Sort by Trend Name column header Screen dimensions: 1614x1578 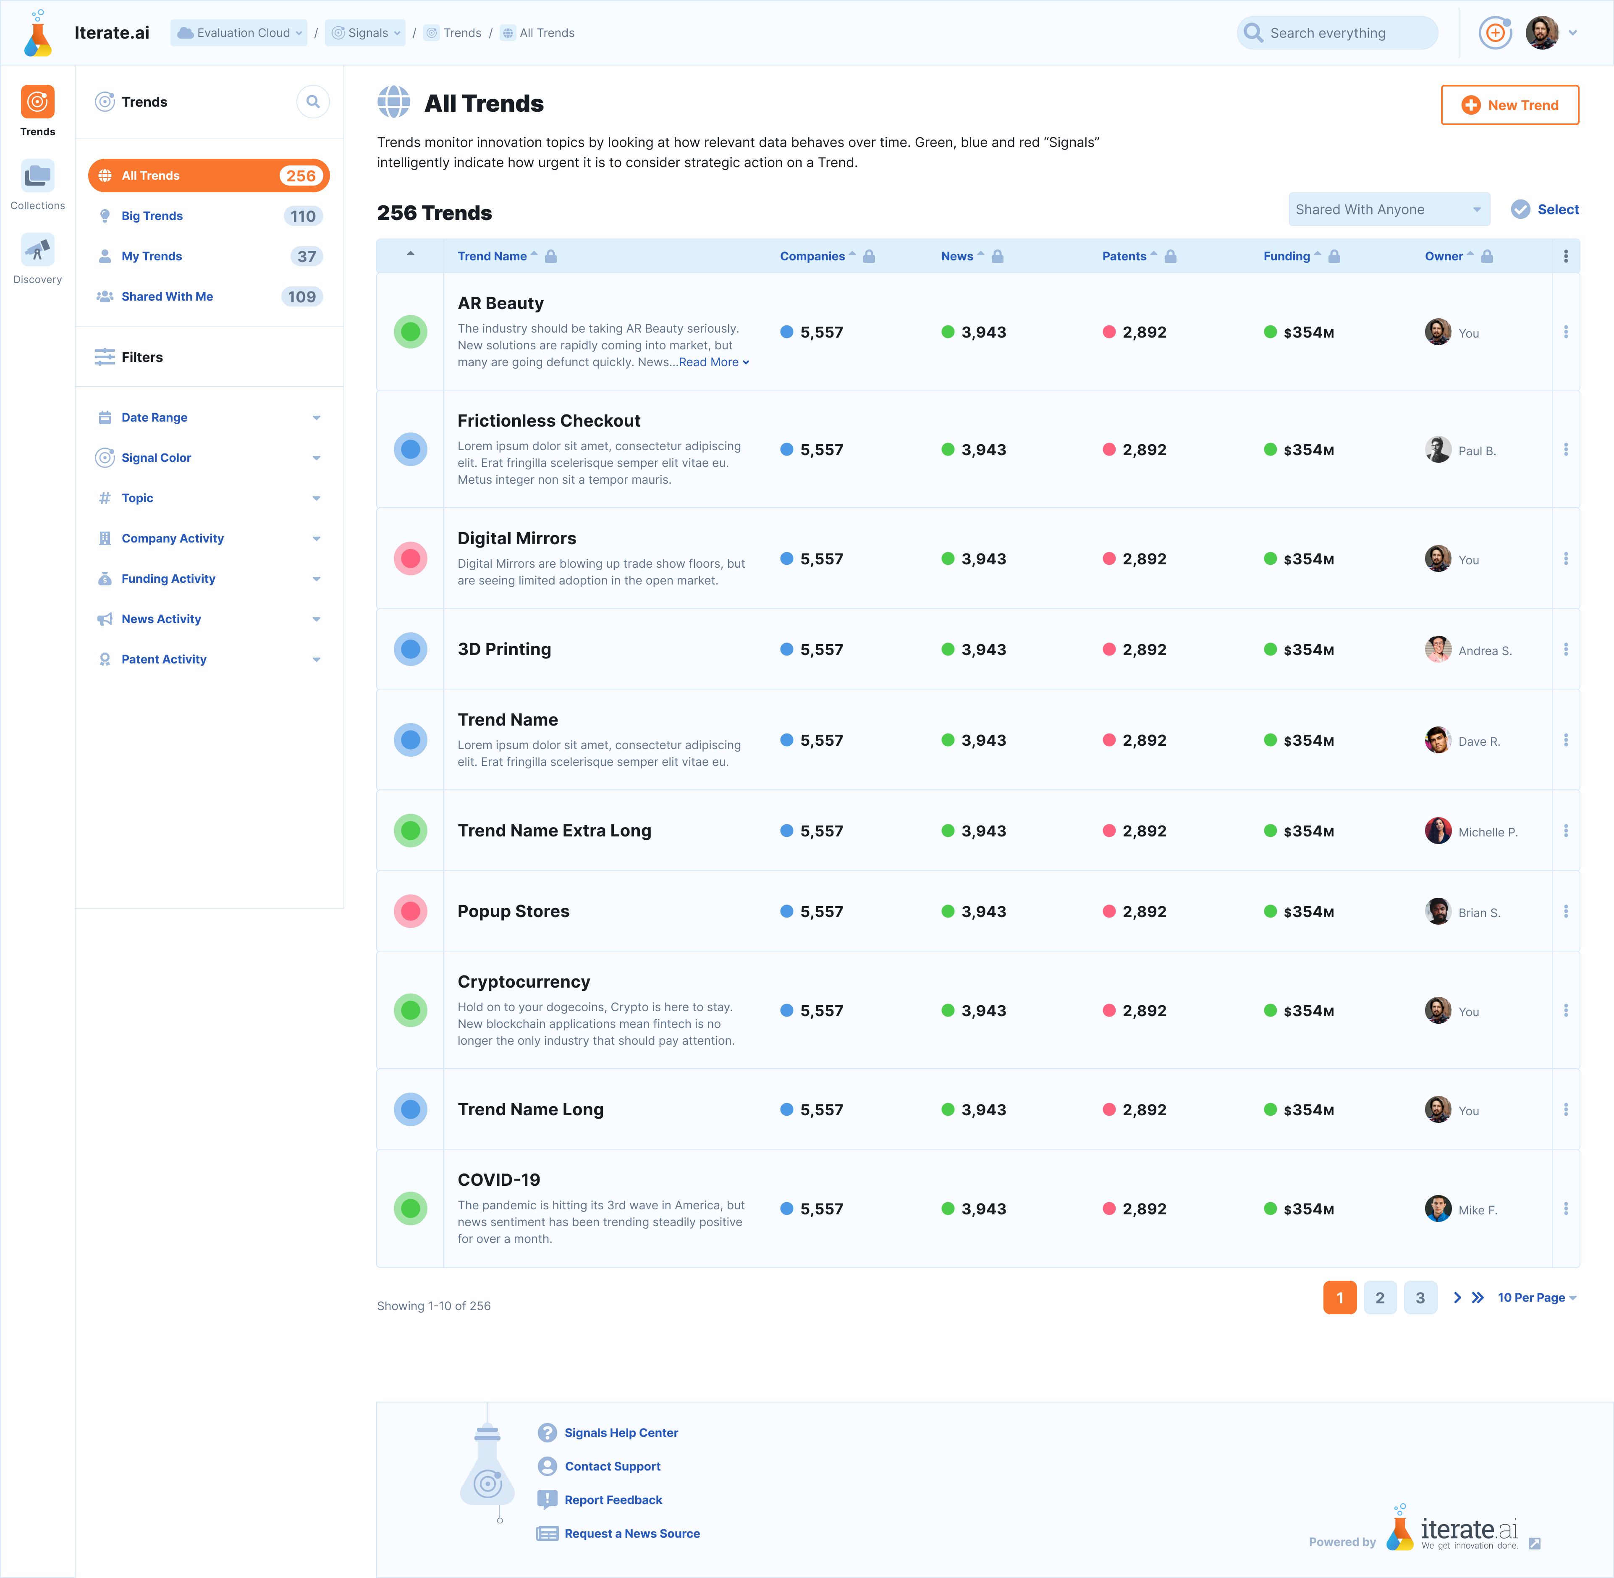tap(492, 257)
